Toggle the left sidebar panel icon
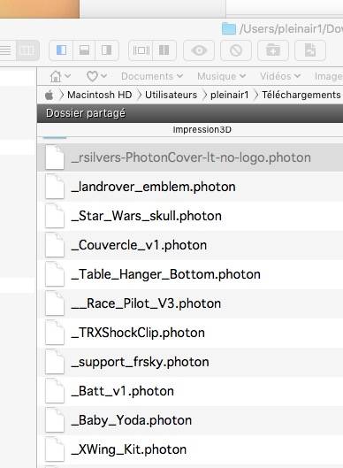The image size is (343, 468). (x=61, y=50)
